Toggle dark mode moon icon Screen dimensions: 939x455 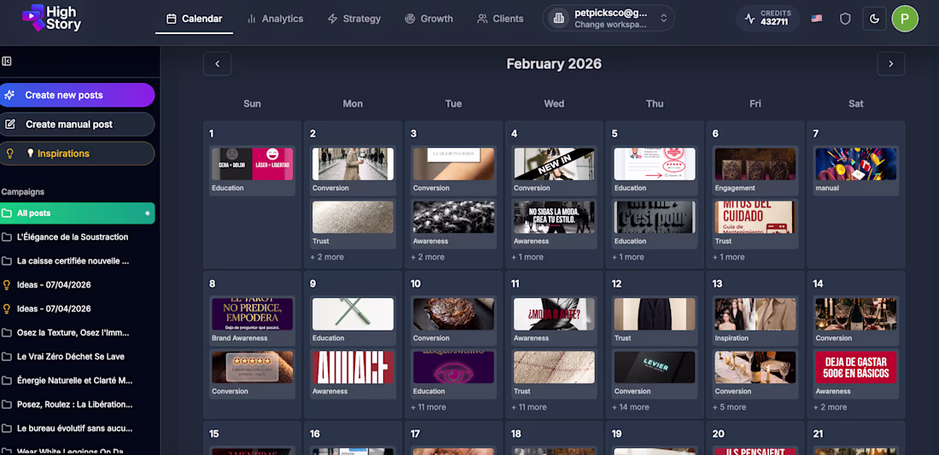[x=874, y=19]
